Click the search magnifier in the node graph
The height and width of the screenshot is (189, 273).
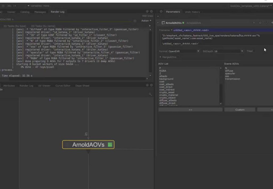150,94
